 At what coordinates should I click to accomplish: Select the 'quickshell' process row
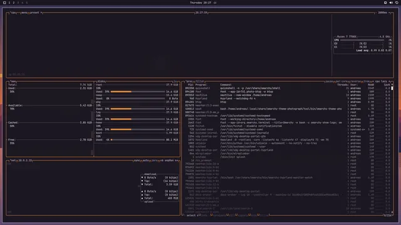pyautogui.click(x=288, y=88)
